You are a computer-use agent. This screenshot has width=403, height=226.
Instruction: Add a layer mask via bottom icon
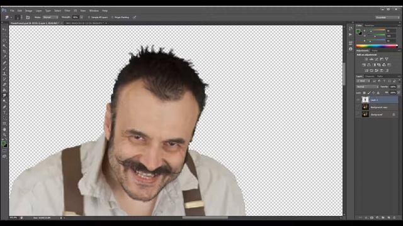point(372,218)
